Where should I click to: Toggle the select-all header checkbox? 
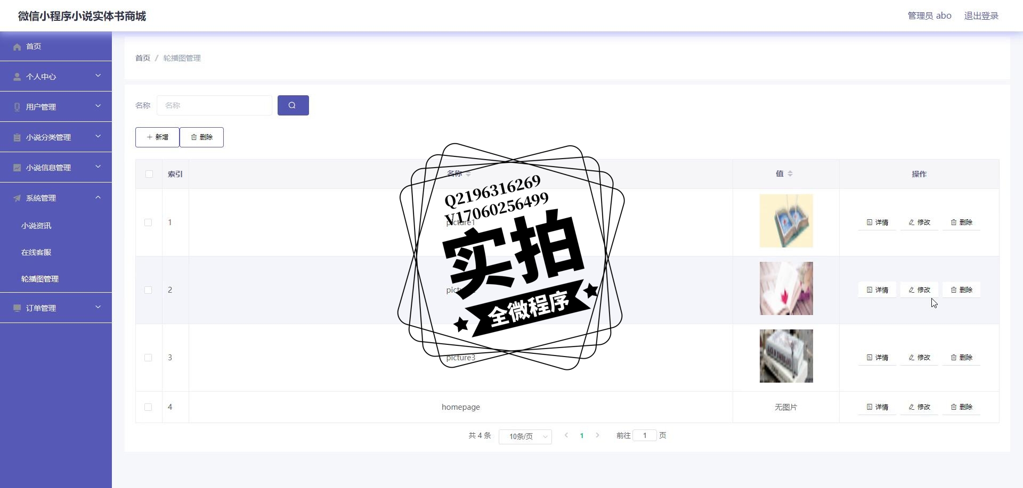pos(149,174)
